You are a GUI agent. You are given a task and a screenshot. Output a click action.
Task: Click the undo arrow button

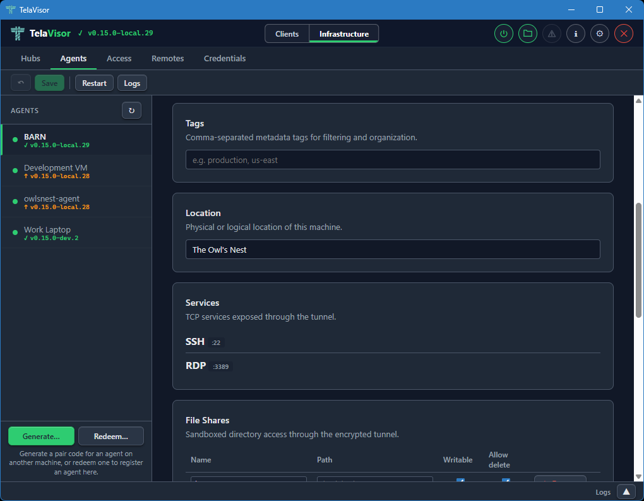21,83
